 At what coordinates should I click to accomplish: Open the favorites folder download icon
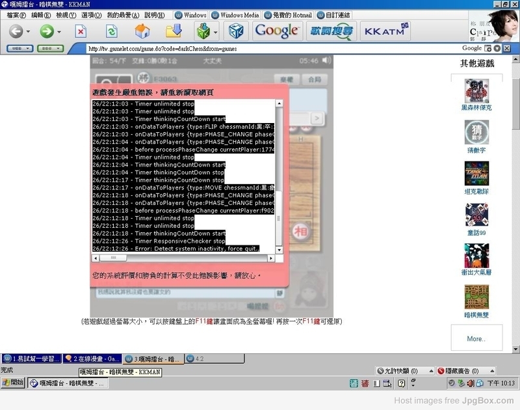(174, 31)
